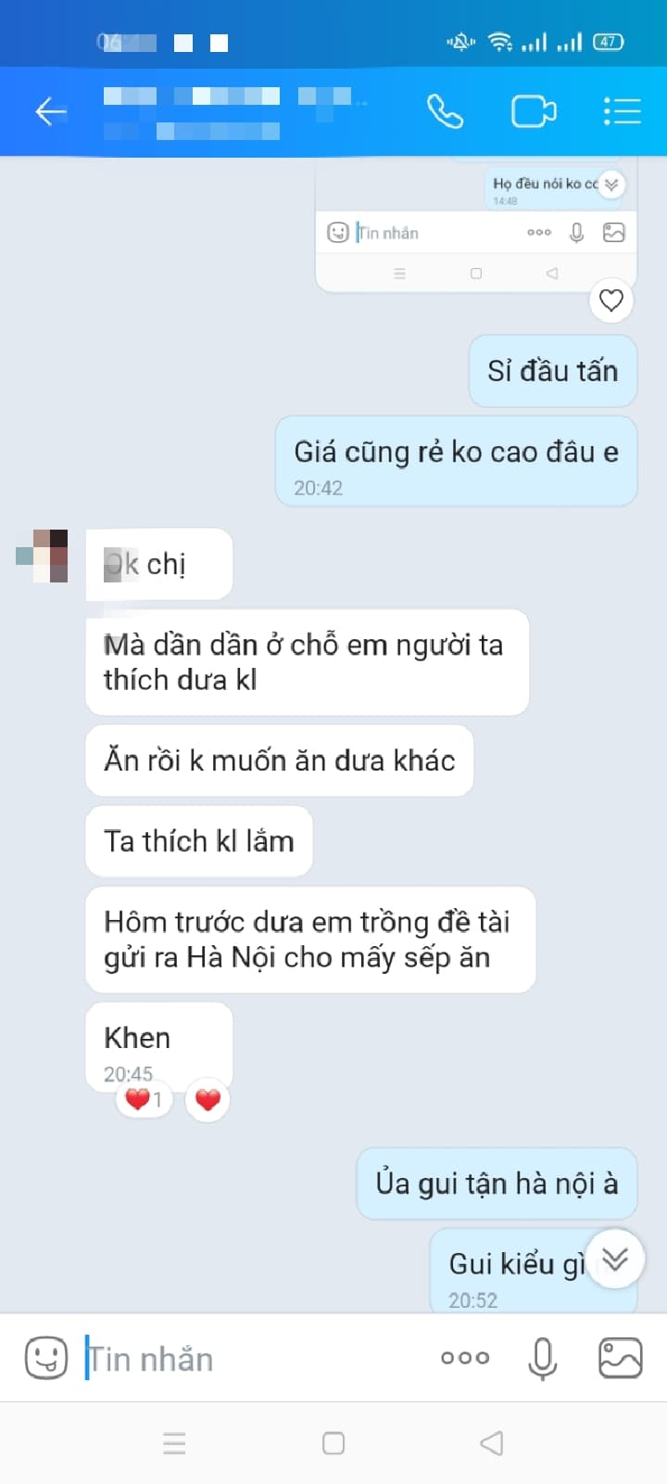Tap the red heart beside the Khen message

pos(208,1100)
